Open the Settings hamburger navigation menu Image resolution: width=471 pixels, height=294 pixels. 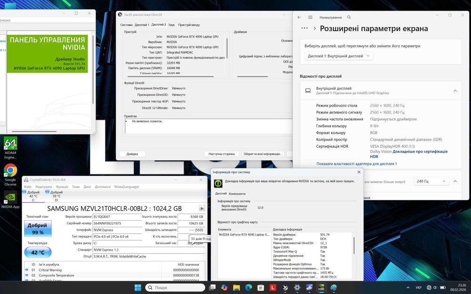pos(310,17)
